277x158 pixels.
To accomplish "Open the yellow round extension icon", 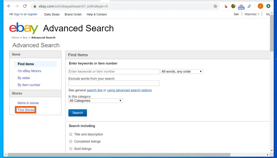I will [233, 6].
